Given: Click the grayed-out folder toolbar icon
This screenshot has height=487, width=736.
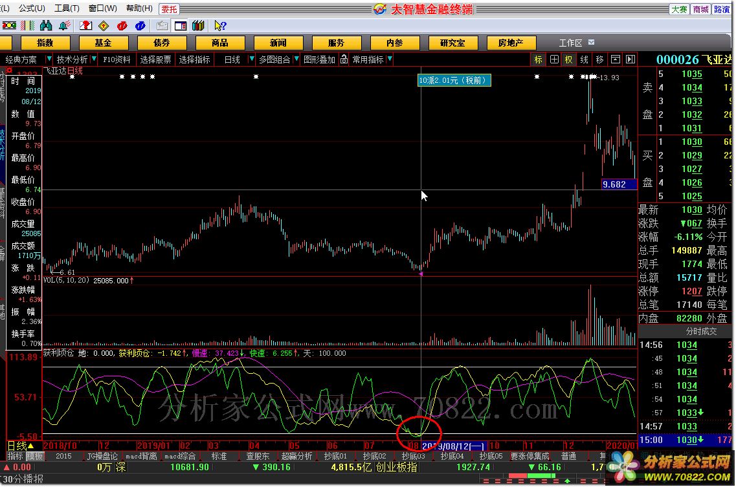Looking at the screenshot, I should [x=162, y=26].
